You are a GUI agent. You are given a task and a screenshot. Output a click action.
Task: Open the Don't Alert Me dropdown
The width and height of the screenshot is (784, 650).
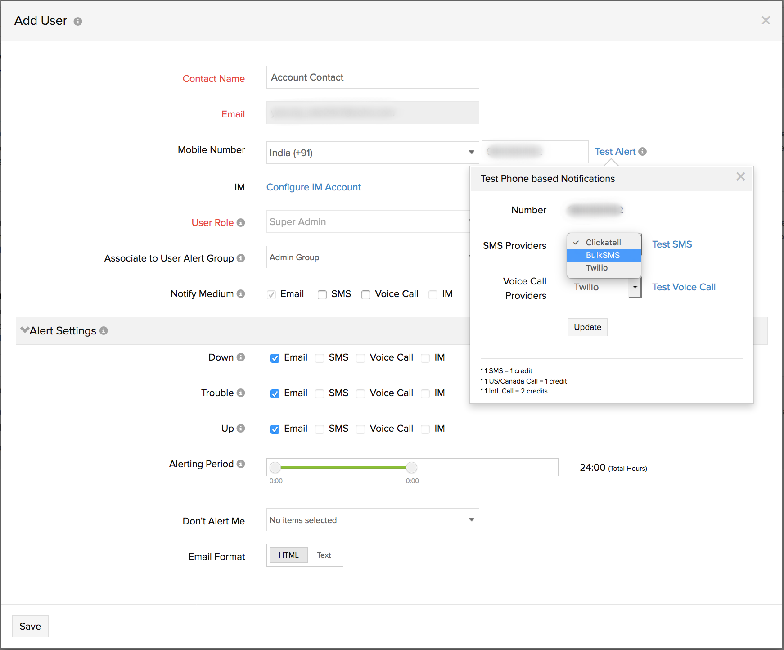(x=471, y=520)
